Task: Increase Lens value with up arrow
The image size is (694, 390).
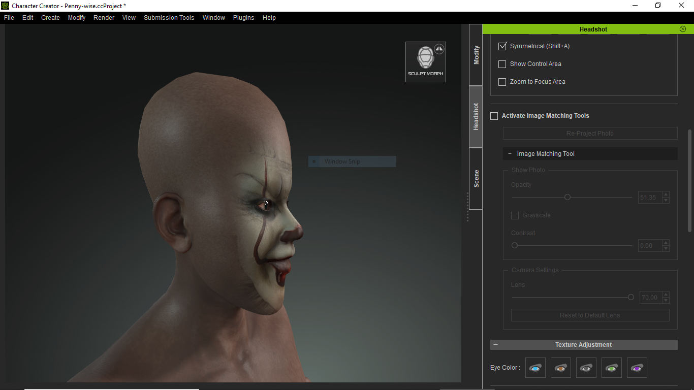Action: 666,295
